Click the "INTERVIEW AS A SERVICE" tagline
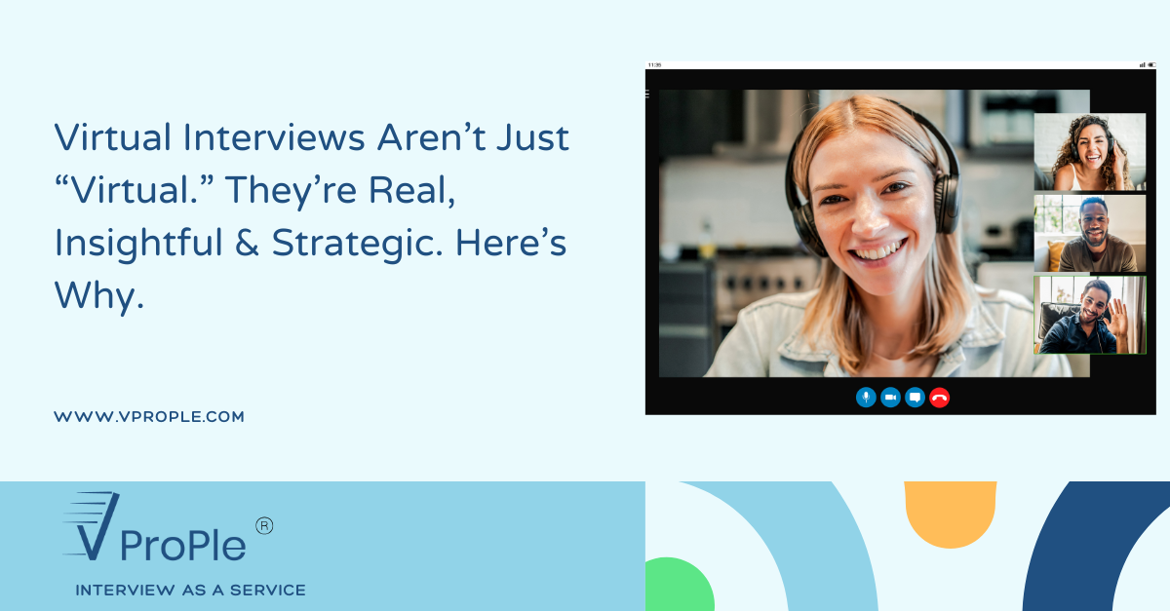The image size is (1170, 611). tap(191, 590)
